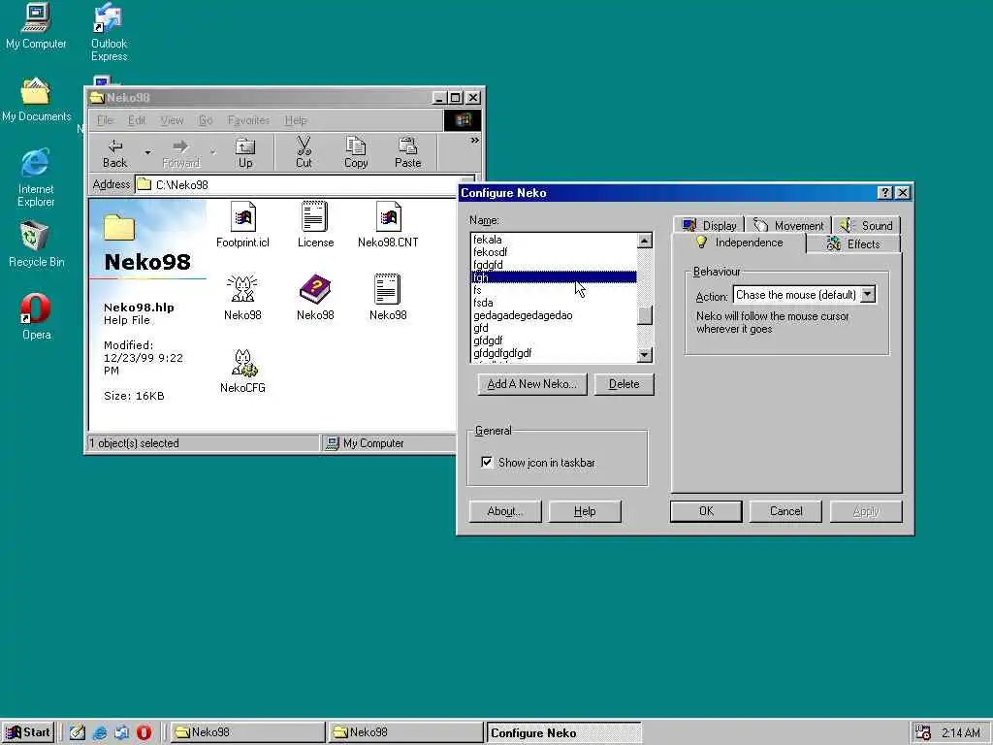Select the My Computer desktop icon
This screenshot has width=993, height=745.
pyautogui.click(x=36, y=26)
